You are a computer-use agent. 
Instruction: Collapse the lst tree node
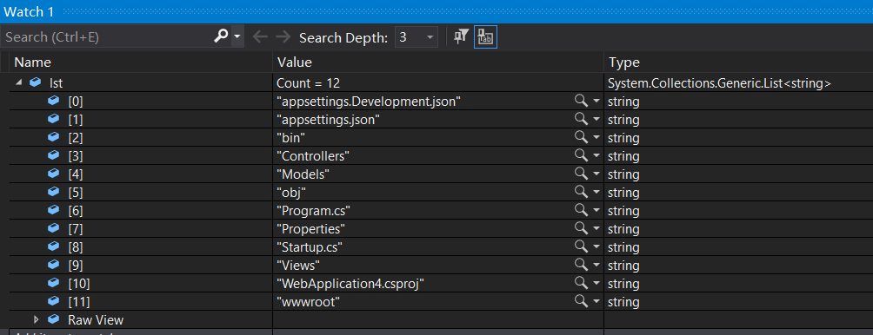click(19, 82)
